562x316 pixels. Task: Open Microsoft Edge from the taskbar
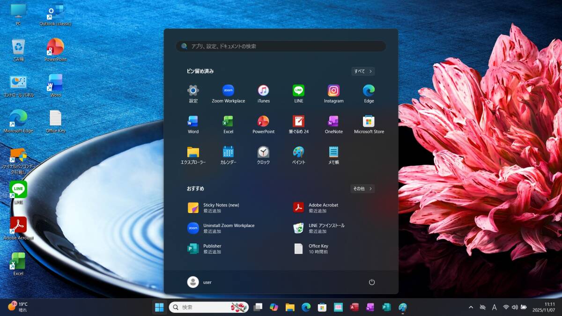[x=306, y=307]
